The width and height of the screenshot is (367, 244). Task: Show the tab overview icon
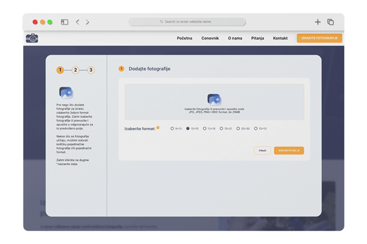[x=330, y=22]
